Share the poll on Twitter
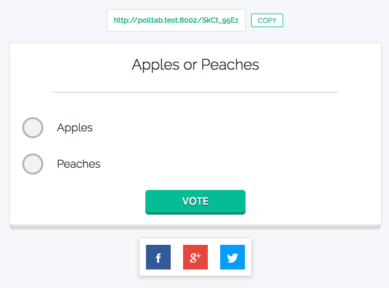Image resolution: width=389 pixels, height=288 pixels. 233,257
